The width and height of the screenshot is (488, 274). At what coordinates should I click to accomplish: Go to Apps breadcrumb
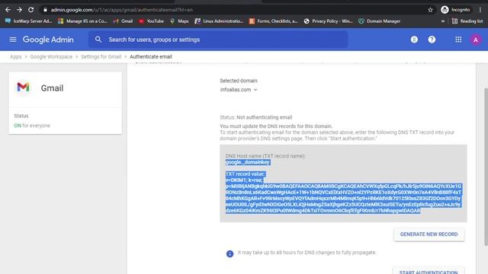tap(15, 56)
